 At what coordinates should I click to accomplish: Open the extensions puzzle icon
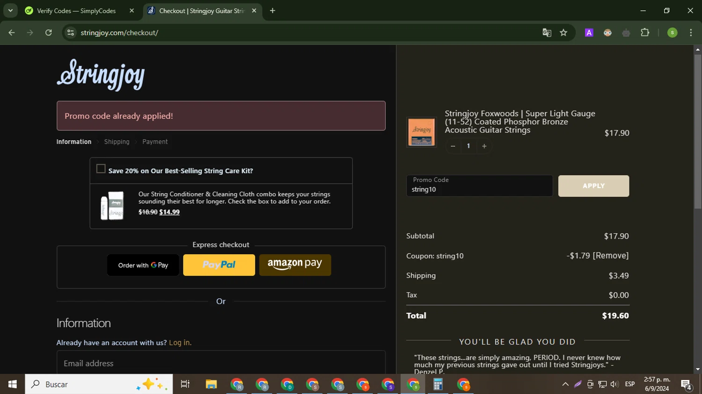click(x=645, y=33)
